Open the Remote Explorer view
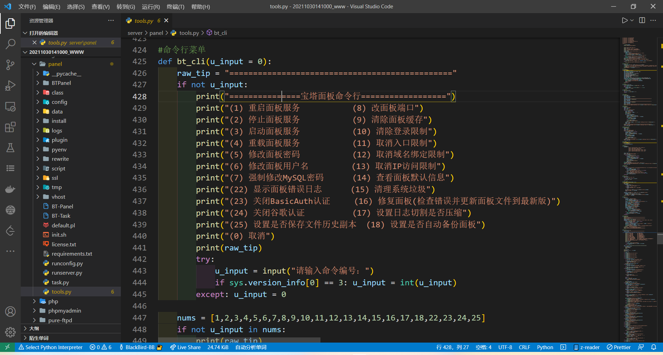 pyautogui.click(x=10, y=107)
